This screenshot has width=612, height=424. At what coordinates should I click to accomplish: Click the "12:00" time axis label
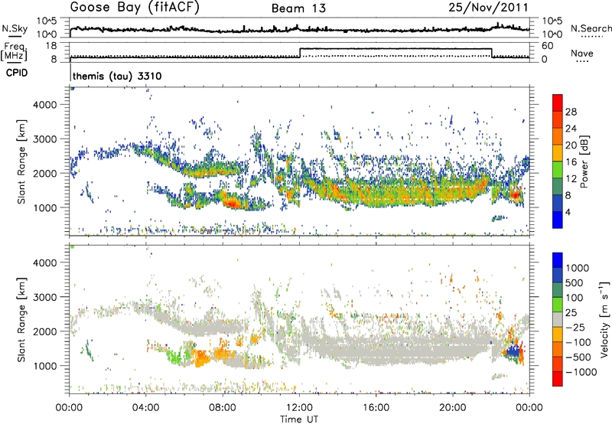coord(299,408)
